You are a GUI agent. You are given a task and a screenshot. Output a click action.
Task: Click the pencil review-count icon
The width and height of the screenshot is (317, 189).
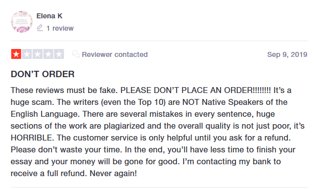point(40,28)
